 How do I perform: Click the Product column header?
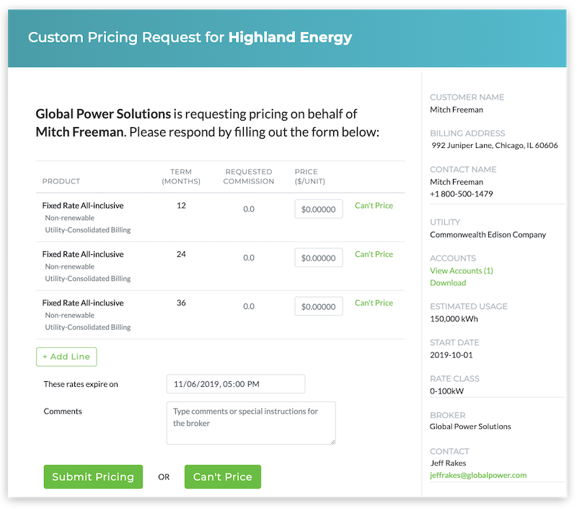[61, 181]
